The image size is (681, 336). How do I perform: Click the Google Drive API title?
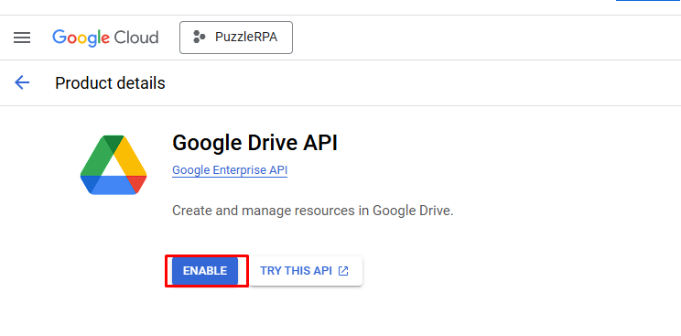point(255,143)
